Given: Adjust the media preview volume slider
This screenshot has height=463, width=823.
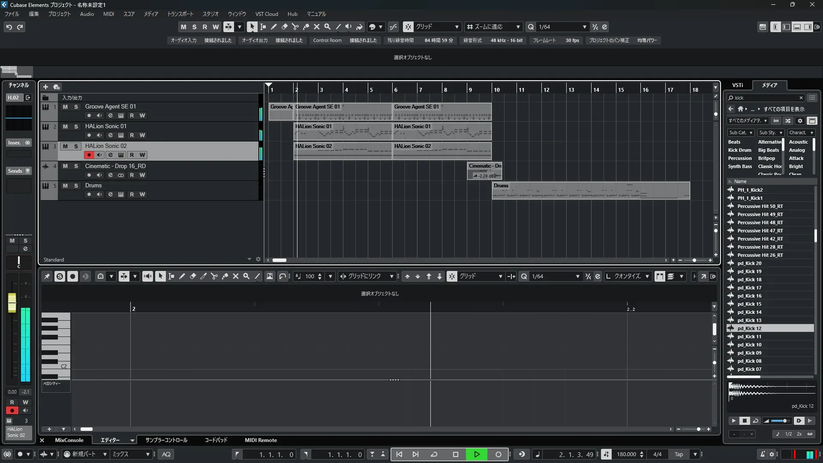Looking at the screenshot, I should (780, 421).
